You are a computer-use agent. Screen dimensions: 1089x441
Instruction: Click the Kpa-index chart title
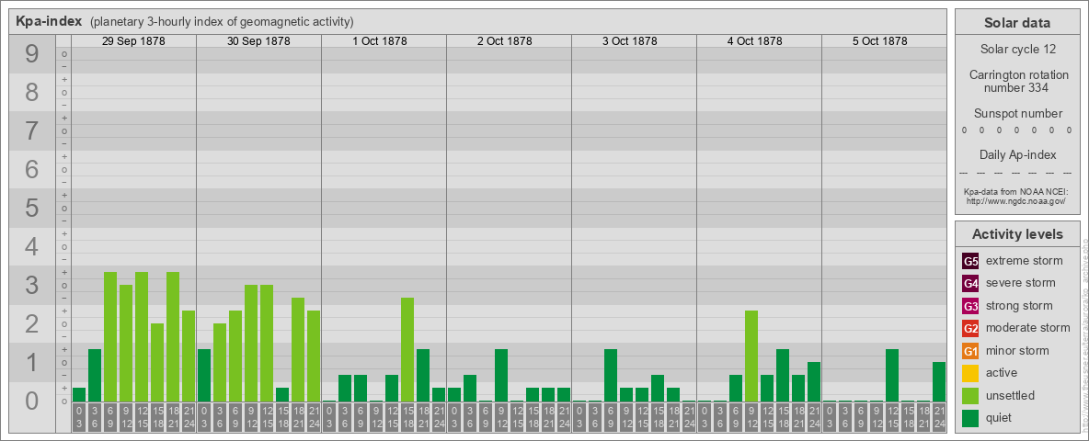click(49, 21)
